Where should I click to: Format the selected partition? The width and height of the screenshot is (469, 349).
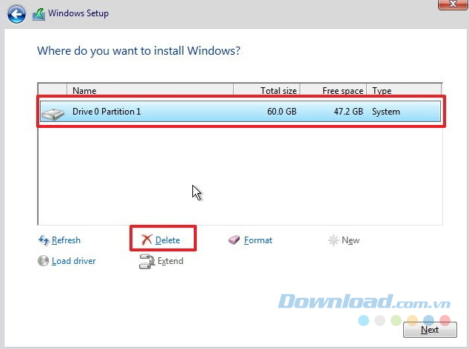coord(258,240)
